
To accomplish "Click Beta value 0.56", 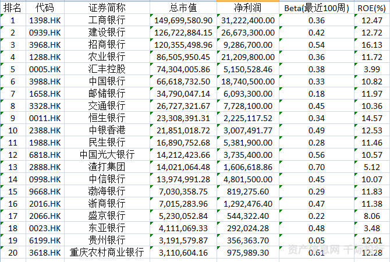I will pyautogui.click(x=317, y=154).
